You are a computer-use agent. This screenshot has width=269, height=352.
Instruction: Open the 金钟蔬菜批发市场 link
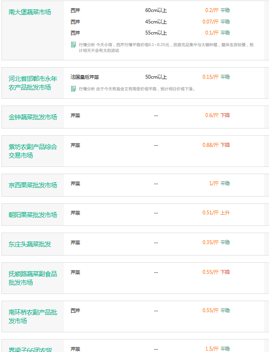point(33,117)
